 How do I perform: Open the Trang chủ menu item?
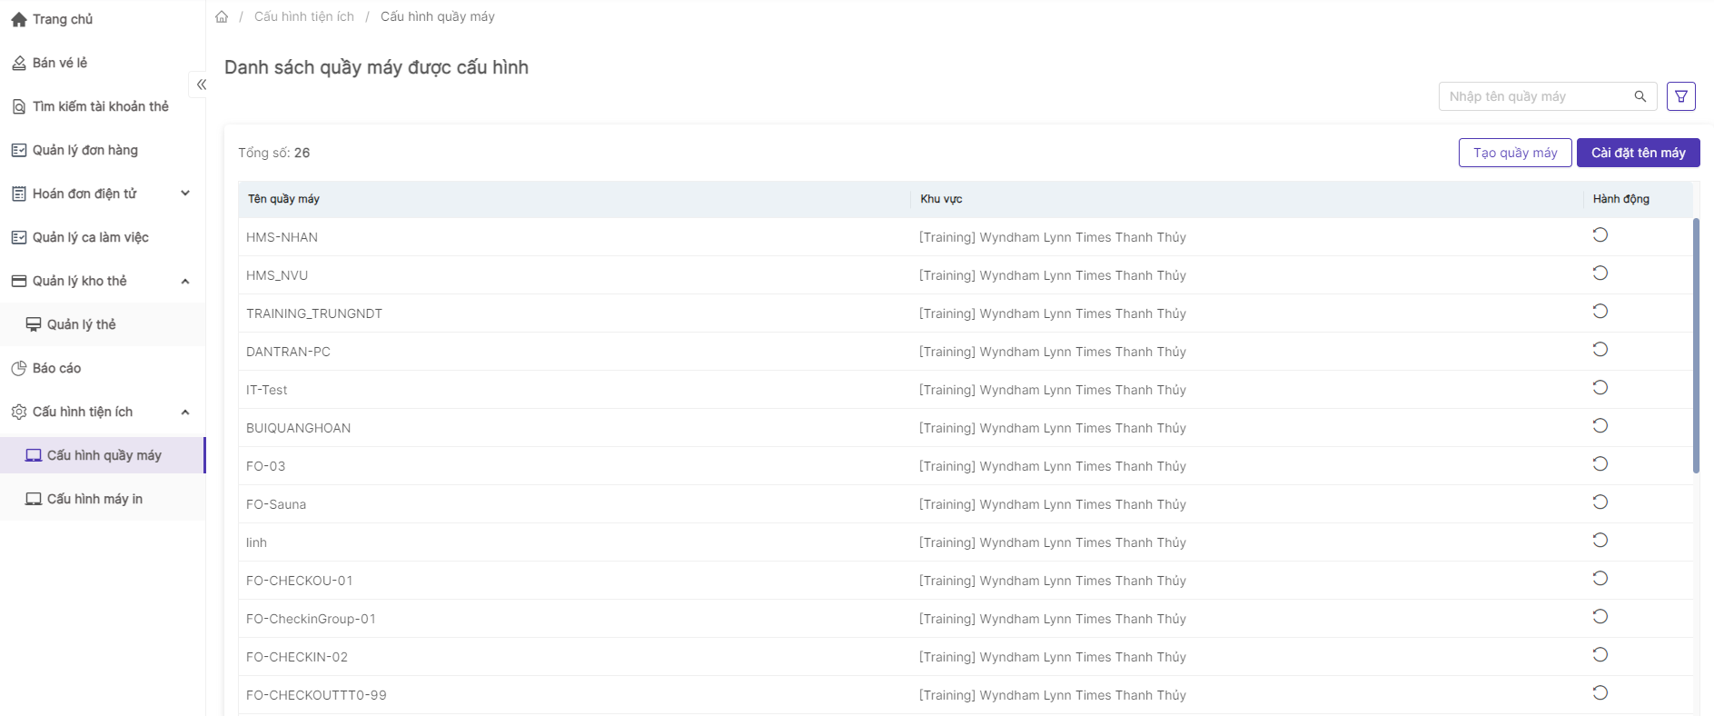[103, 19]
